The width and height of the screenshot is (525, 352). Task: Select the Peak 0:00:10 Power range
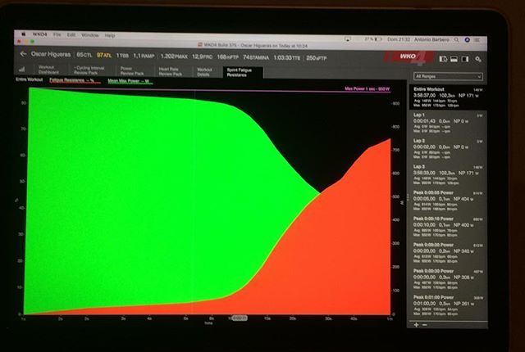click(447, 227)
